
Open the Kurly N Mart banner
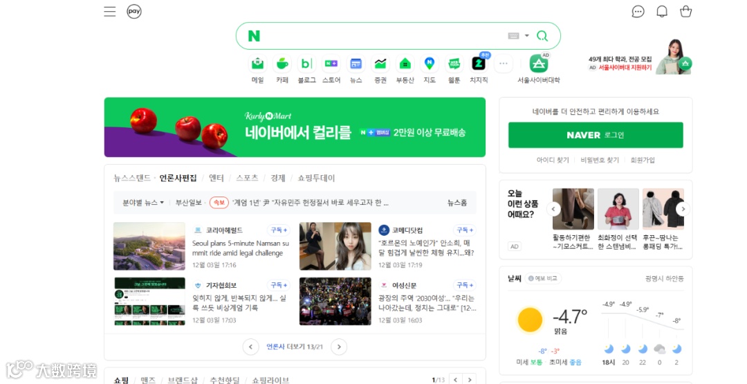point(295,127)
